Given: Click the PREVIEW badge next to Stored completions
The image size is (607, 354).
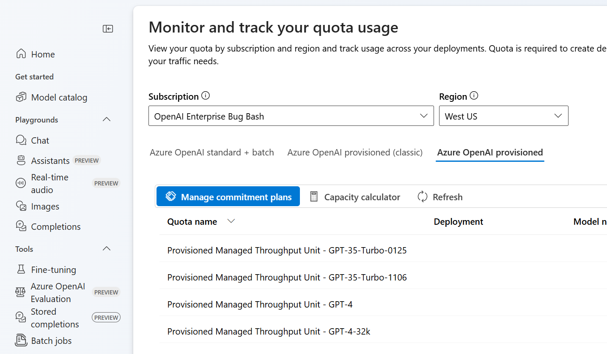Looking at the screenshot, I should [106, 317].
